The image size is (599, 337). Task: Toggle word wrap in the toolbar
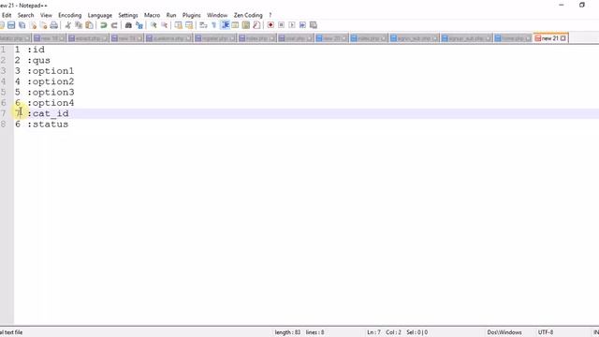(203, 25)
